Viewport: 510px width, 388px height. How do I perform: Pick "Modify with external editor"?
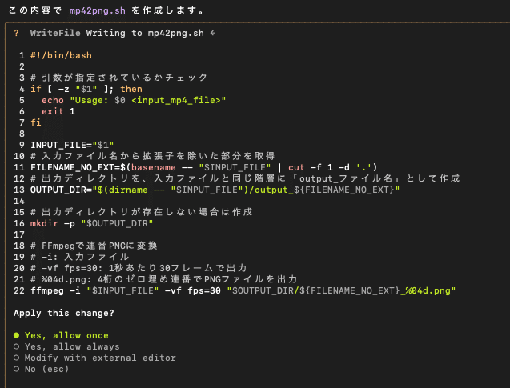click(x=87, y=358)
